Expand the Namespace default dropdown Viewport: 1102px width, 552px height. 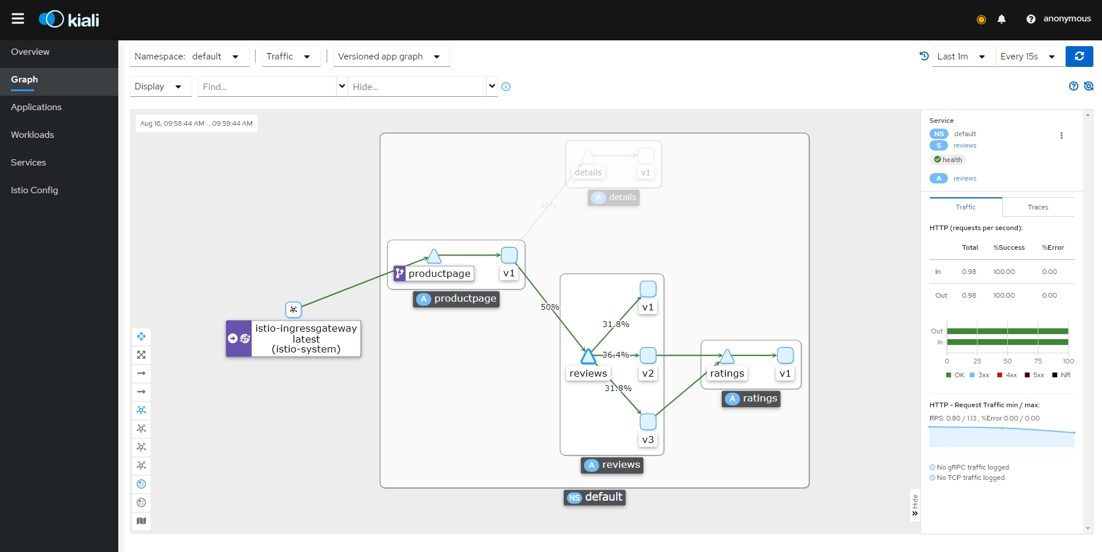[189, 57]
